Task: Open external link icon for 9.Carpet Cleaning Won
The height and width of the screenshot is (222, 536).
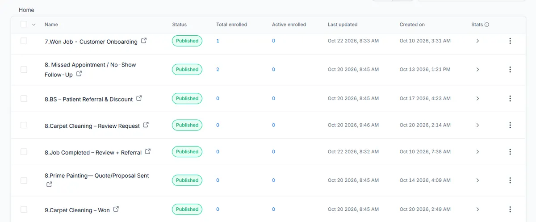Action: click(x=116, y=209)
